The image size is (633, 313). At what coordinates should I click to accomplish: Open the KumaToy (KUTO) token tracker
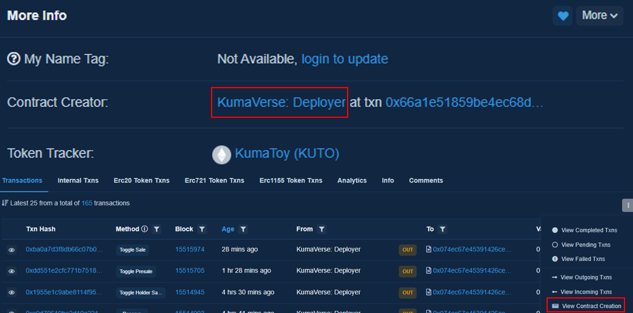click(x=287, y=153)
